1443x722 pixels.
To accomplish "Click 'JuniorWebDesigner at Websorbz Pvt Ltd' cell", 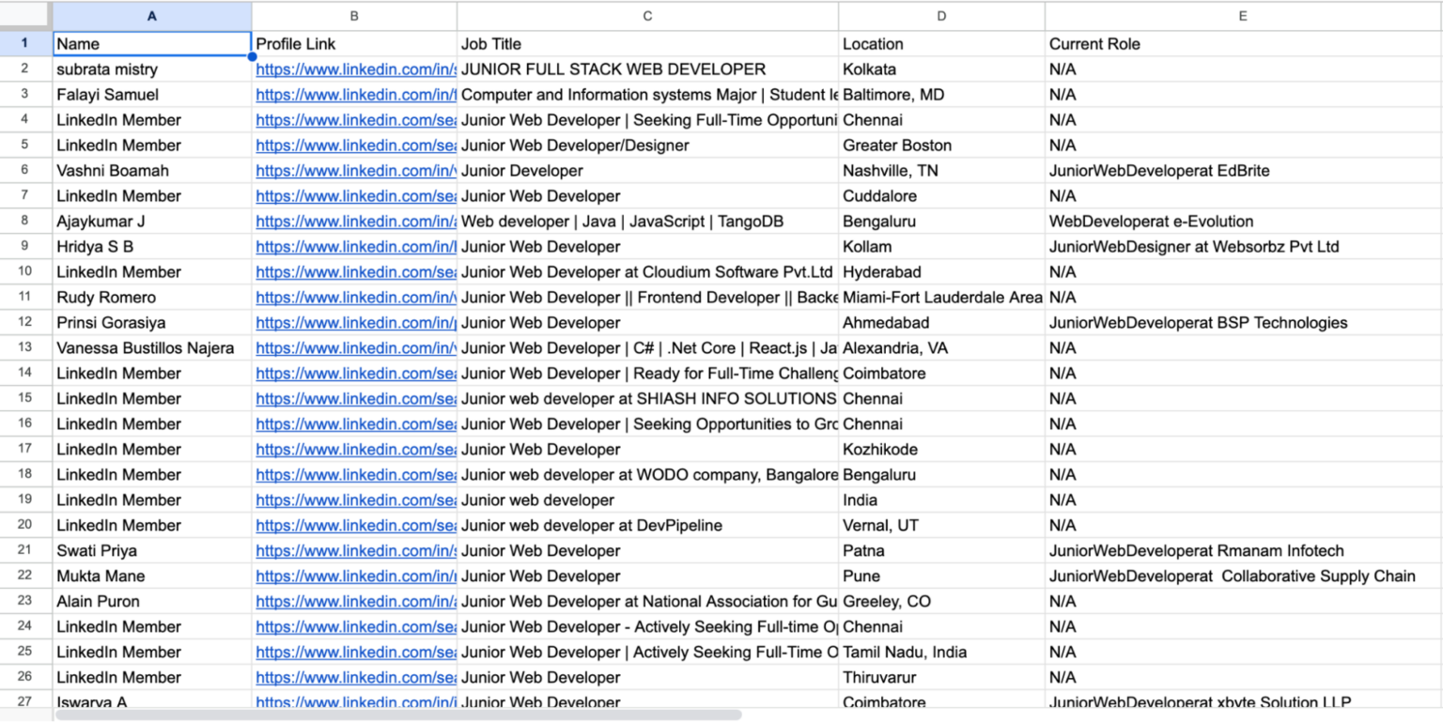I will point(1244,246).
